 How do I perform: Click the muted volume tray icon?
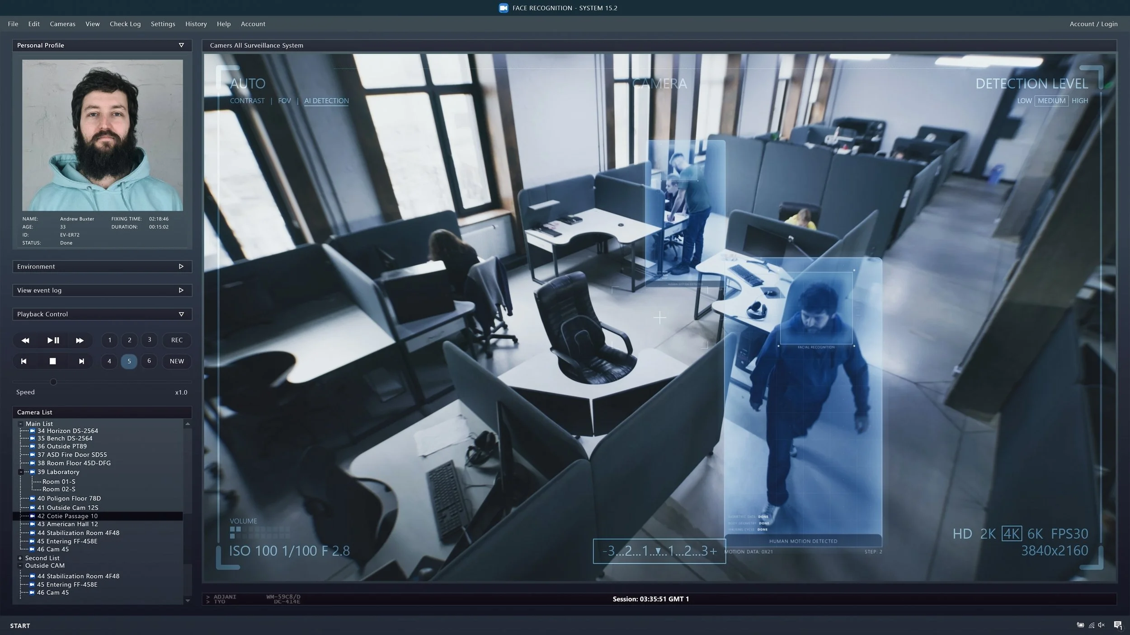click(1101, 625)
